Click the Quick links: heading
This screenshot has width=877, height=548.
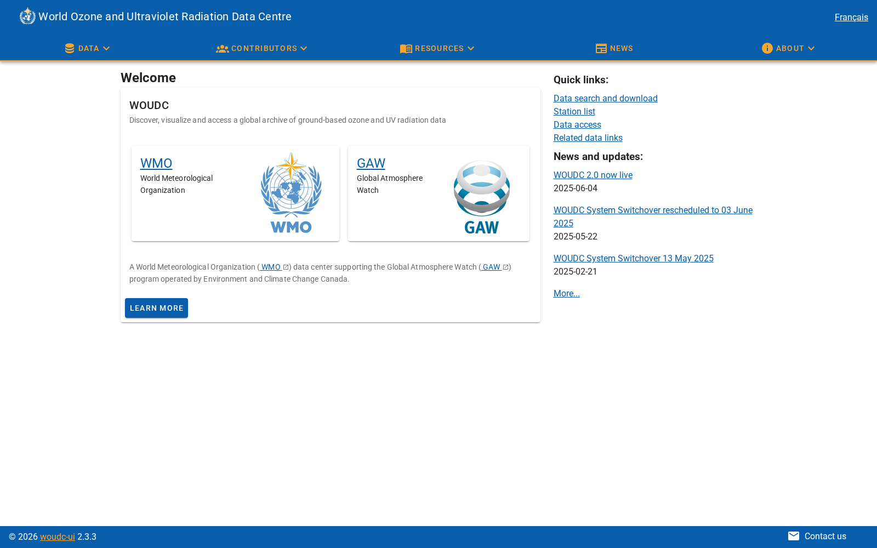tap(581, 79)
